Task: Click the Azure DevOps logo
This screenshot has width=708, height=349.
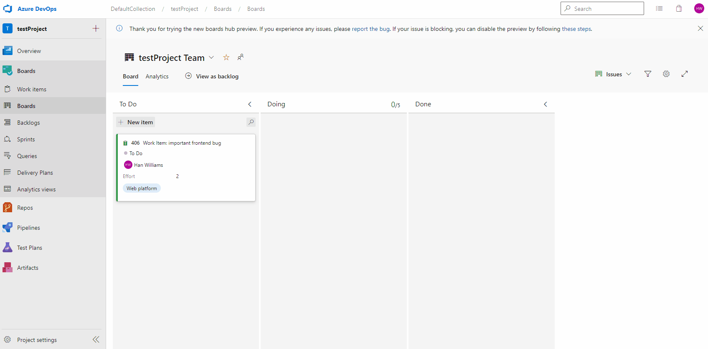Action: click(8, 9)
